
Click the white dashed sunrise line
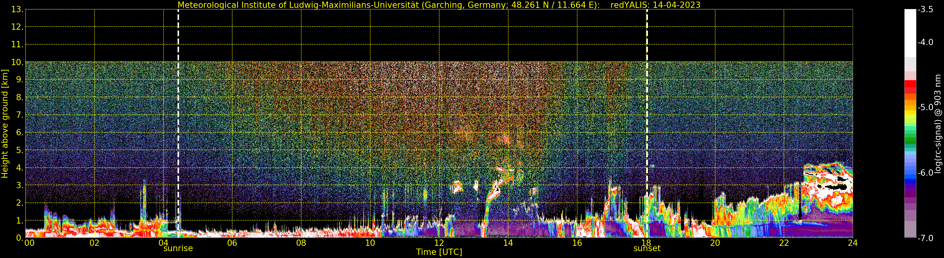point(178,123)
